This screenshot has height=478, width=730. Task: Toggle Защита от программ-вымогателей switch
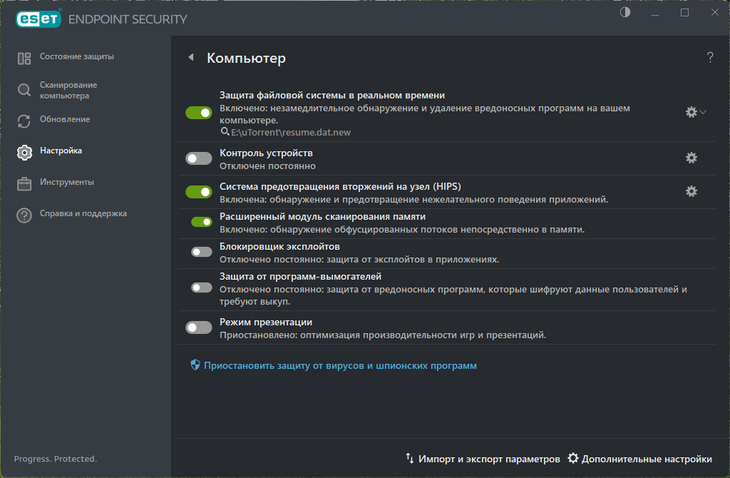(202, 287)
